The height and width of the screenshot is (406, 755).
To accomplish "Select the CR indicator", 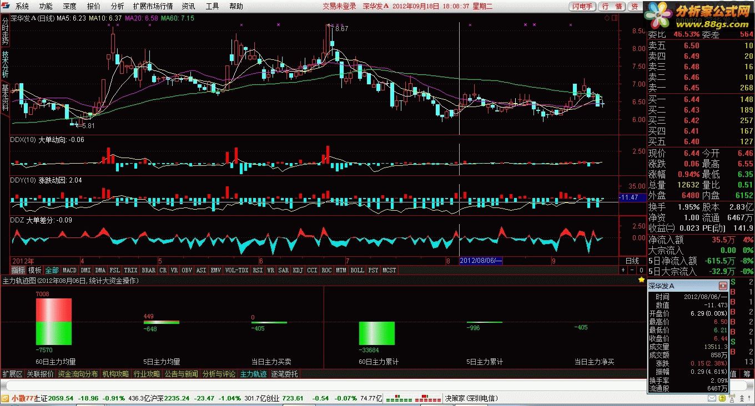I will coord(163,270).
